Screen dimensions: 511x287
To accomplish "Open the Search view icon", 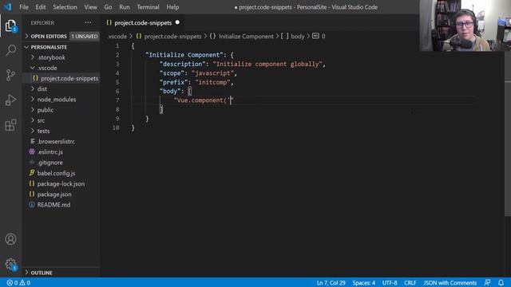I will point(10,50).
